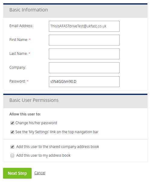Screen dimensions: 151x182
Task: Focus the Password field containing s5%4GGhm90.D
Action: coord(84,82)
